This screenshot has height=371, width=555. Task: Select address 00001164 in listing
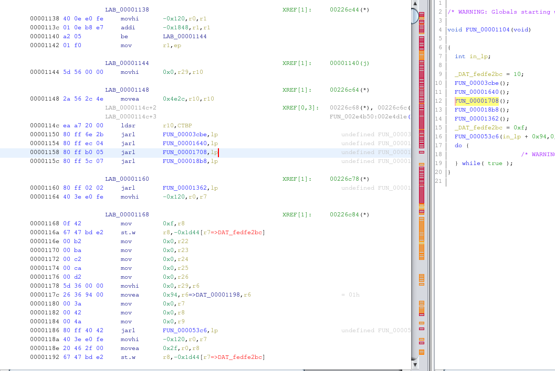point(45,197)
